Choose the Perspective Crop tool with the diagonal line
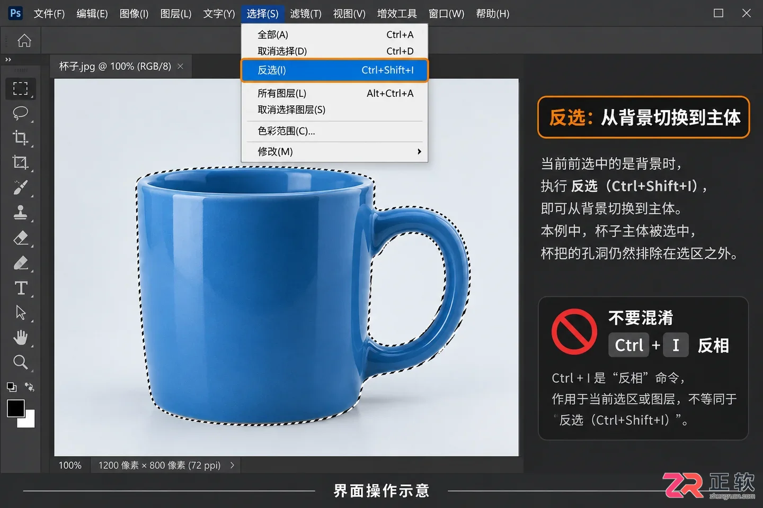This screenshot has height=508, width=763. click(x=21, y=162)
